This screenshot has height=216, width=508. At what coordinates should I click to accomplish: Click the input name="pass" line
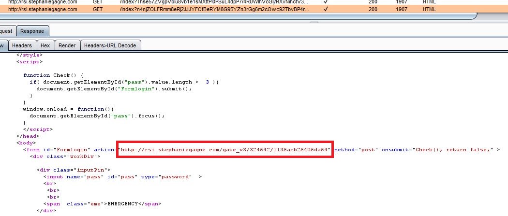pyautogui.click(x=122, y=177)
